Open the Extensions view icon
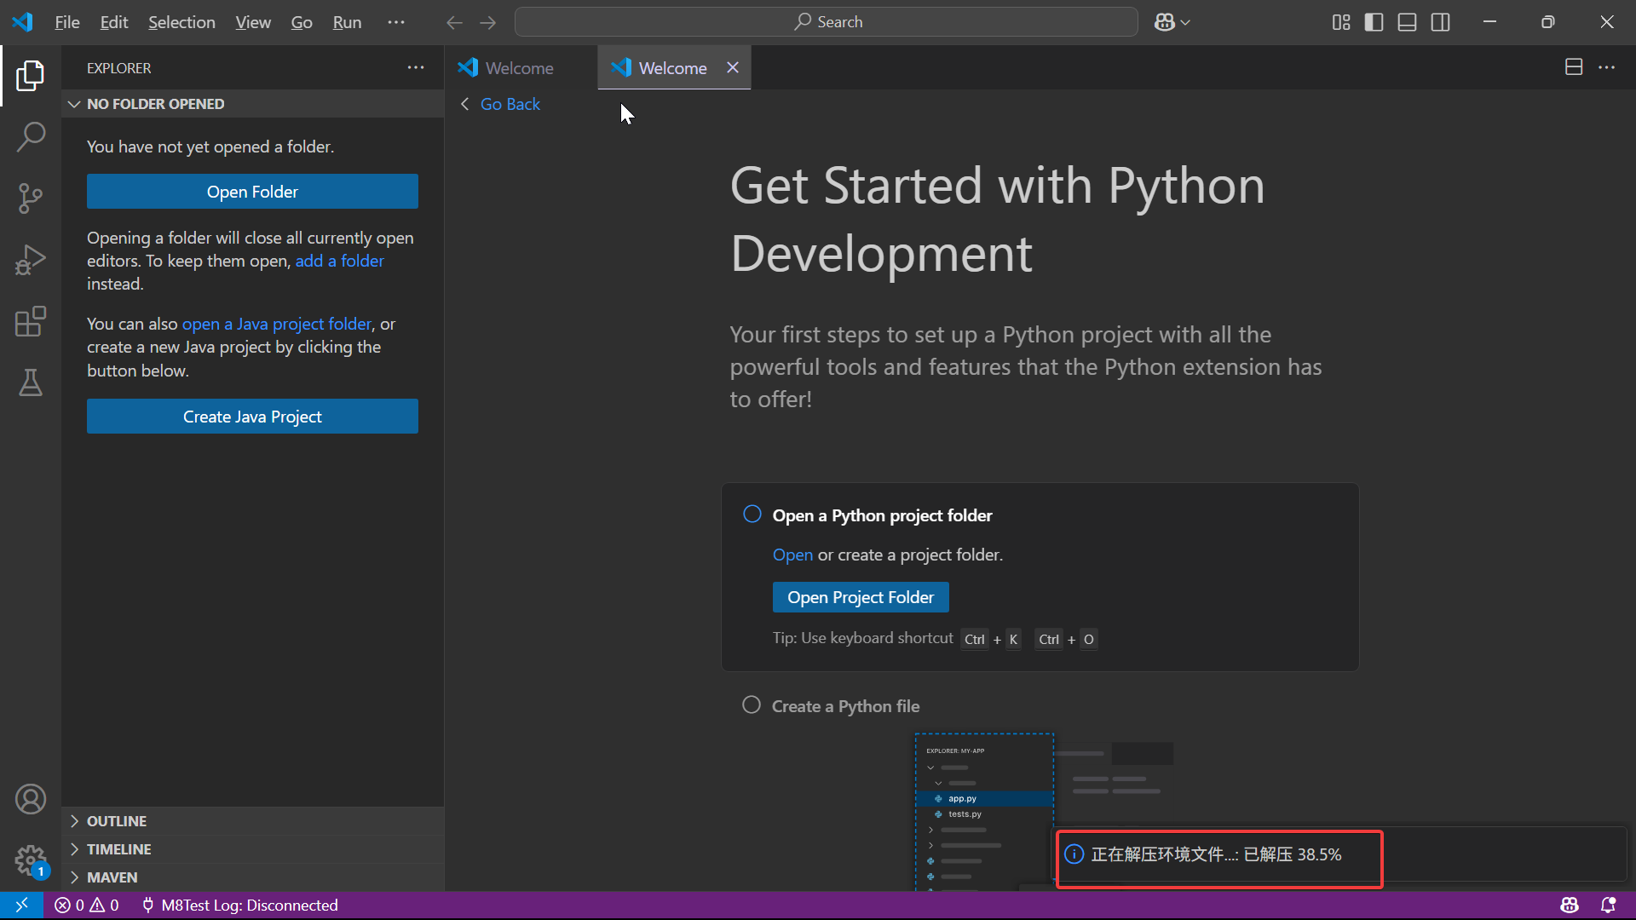1636x920 pixels. tap(31, 322)
